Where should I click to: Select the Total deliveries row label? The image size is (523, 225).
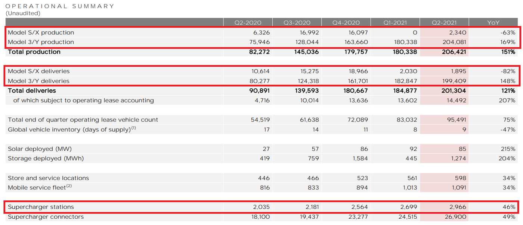[x=32, y=91]
